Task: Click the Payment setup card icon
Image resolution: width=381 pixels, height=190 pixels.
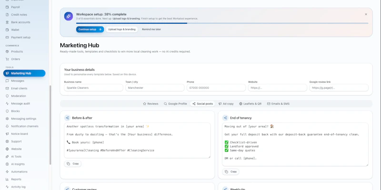Action: pos(7,38)
